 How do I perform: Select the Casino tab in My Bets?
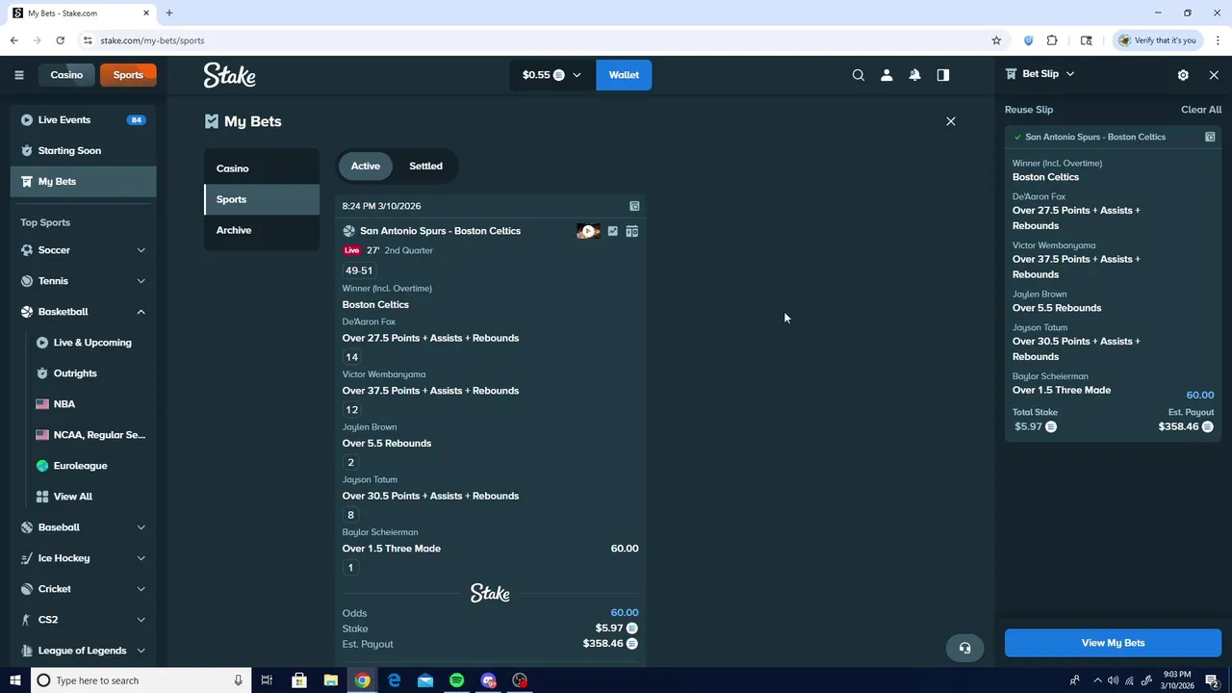262,168
